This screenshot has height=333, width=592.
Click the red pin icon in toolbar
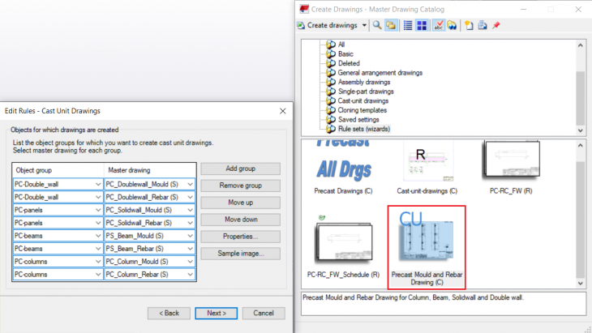click(x=495, y=25)
